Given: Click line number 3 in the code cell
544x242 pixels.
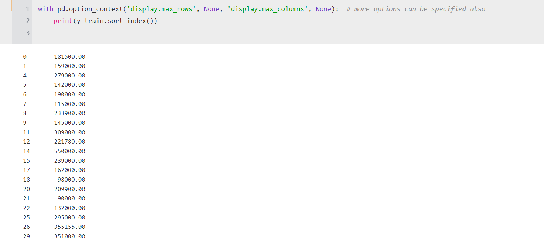Looking at the screenshot, I should (28, 33).
